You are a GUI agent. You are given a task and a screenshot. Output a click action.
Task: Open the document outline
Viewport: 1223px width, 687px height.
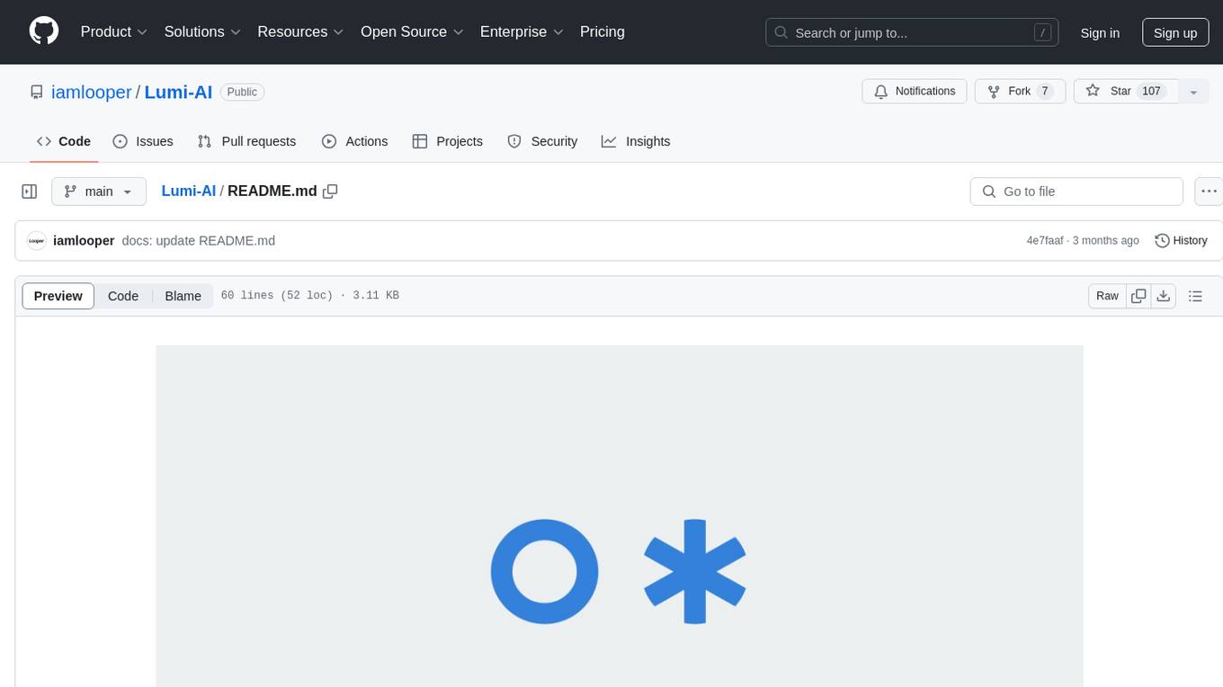pyautogui.click(x=1195, y=296)
